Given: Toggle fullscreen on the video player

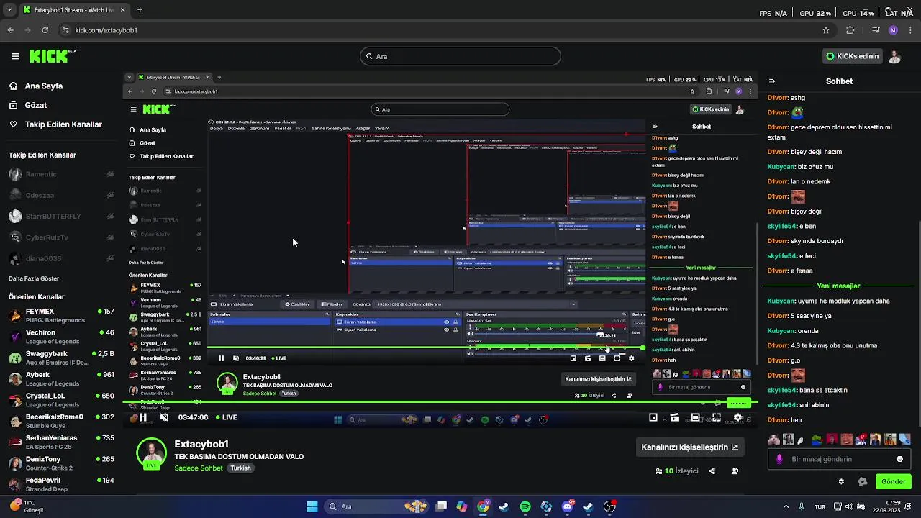Looking at the screenshot, I should click(717, 417).
